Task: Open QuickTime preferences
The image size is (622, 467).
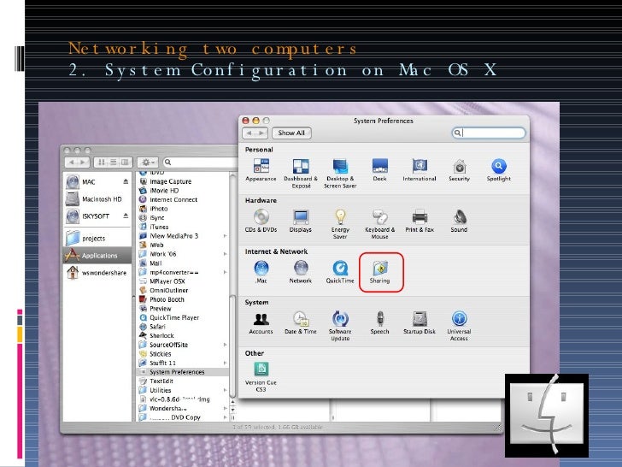Action: [x=340, y=272]
